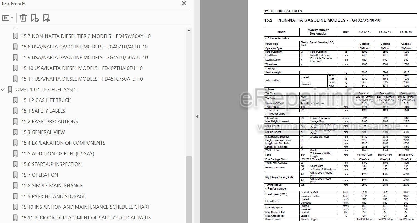The height and width of the screenshot is (223, 419).
Task: Close the Bookmarks panel
Action: point(184,3)
